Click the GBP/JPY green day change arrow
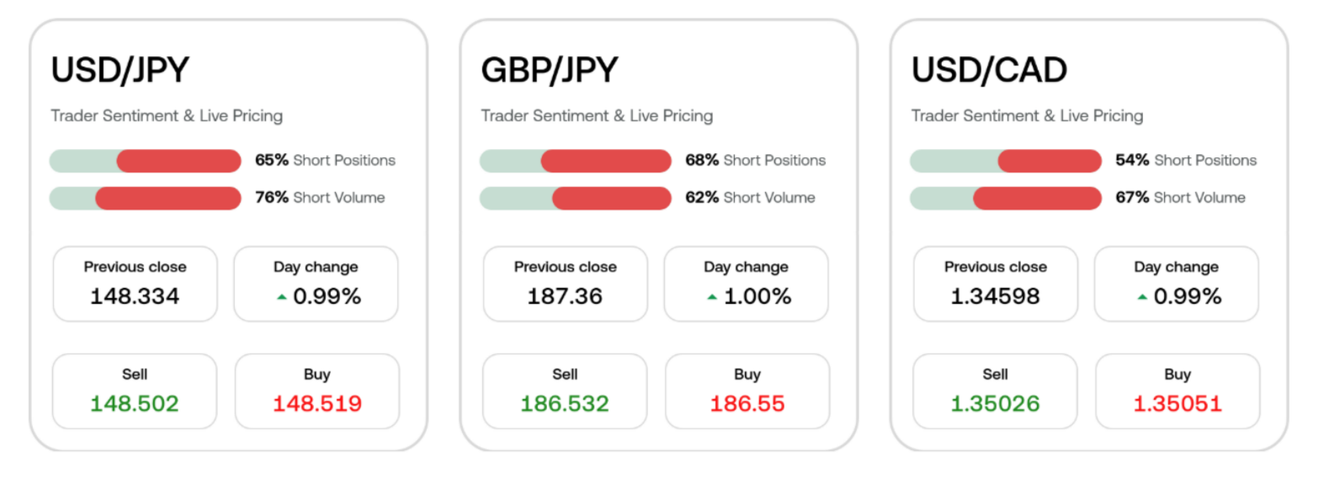This screenshot has width=1335, height=478. tap(712, 297)
